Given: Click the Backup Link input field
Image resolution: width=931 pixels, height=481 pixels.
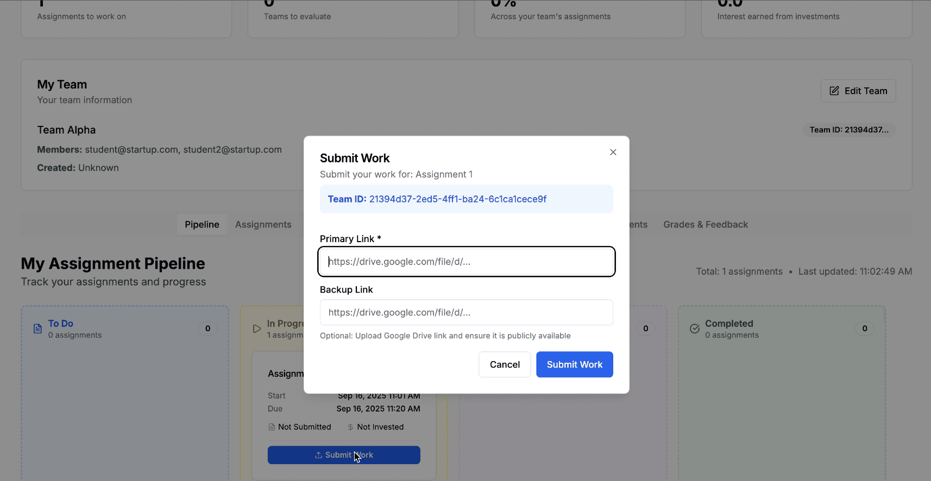Looking at the screenshot, I should point(466,312).
